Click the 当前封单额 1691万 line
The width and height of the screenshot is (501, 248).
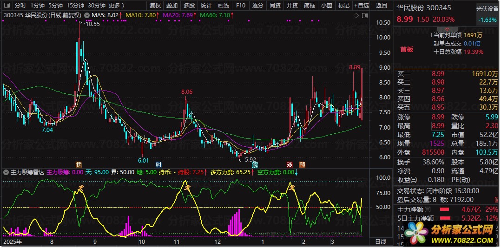point(455,35)
